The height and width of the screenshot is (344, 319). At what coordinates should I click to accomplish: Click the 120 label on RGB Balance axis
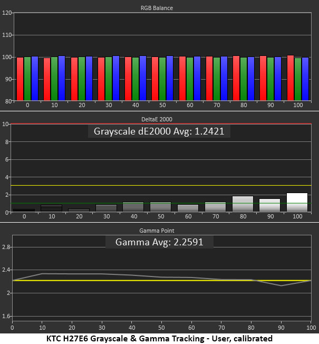[x=7, y=13]
